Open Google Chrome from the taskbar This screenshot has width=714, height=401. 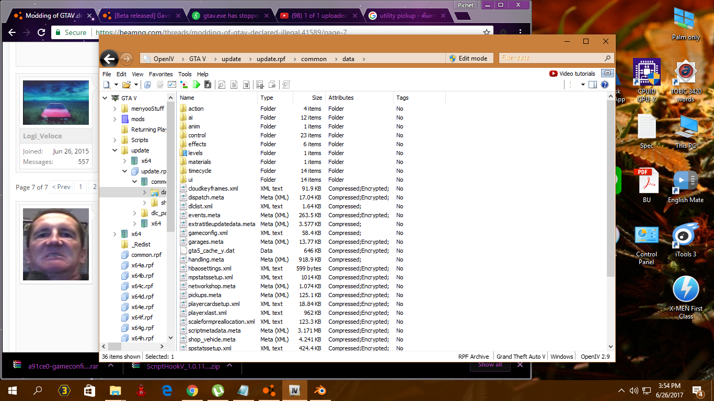click(x=192, y=390)
